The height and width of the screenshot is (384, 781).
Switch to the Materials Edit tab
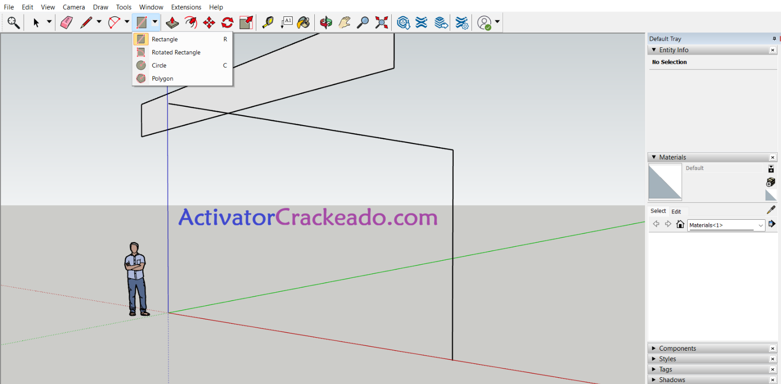click(676, 212)
